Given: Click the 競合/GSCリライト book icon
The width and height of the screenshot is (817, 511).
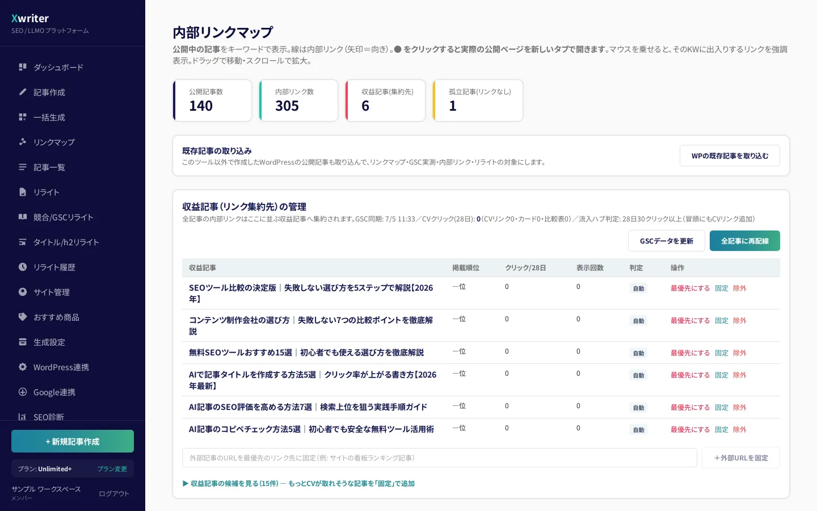Looking at the screenshot, I should 23,217.
